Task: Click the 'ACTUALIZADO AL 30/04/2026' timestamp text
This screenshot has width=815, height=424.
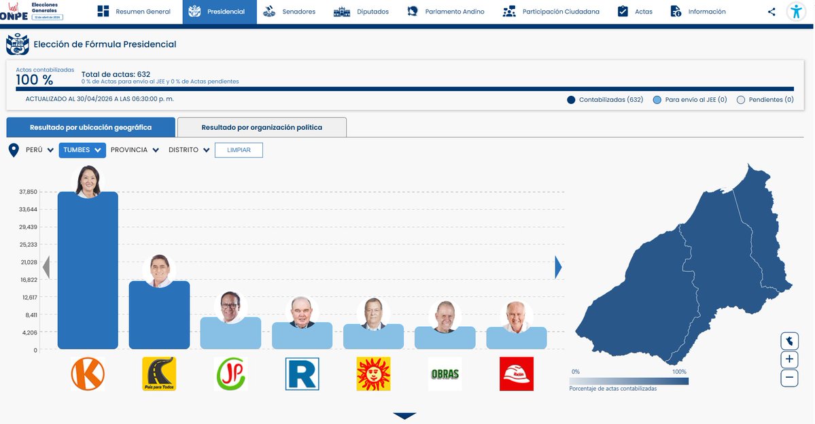Action: [x=100, y=99]
